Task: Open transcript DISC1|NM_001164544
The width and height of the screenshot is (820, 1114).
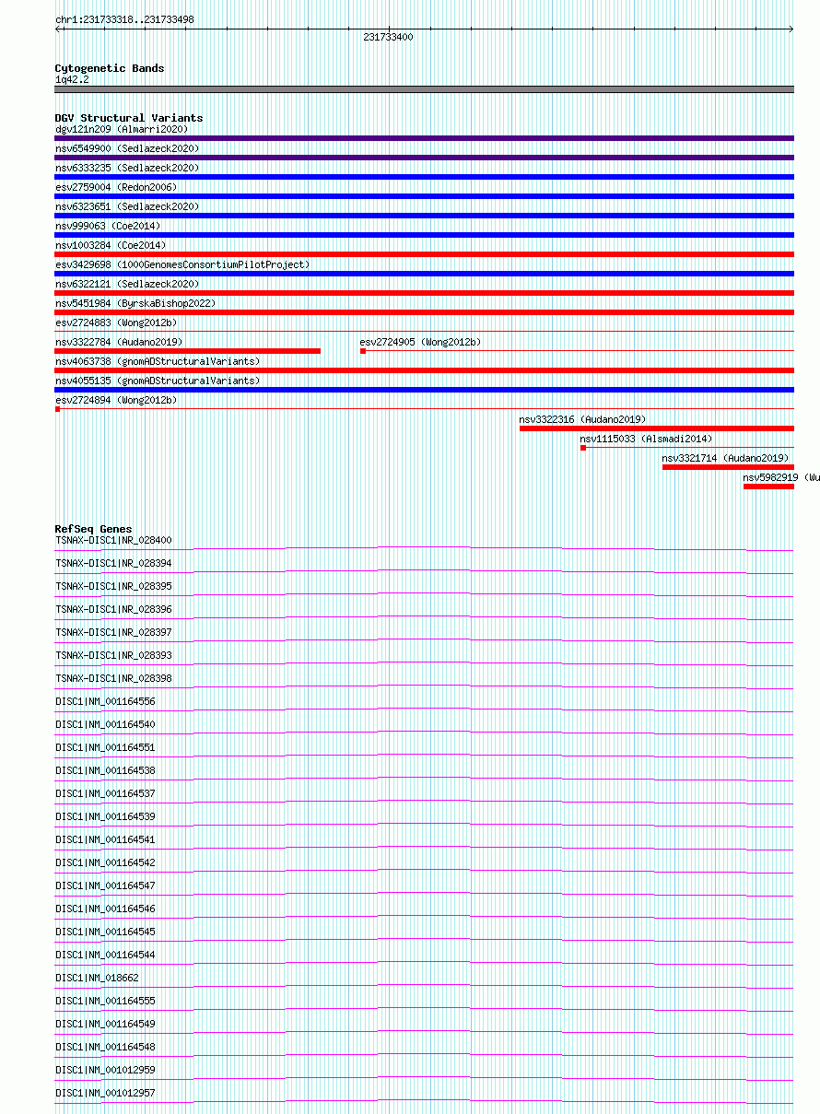Action: 105,955
